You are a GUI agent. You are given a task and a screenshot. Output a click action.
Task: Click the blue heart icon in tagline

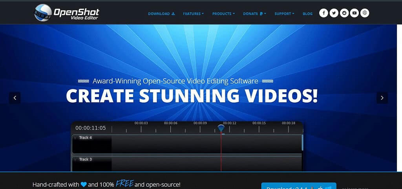pos(84,184)
